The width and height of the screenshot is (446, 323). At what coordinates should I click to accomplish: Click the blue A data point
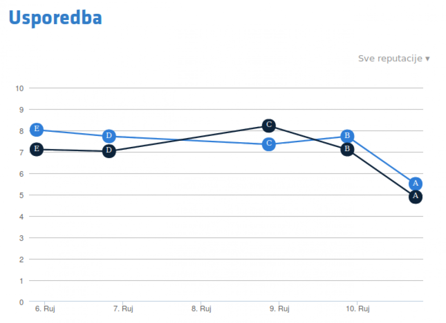pyautogui.click(x=416, y=184)
